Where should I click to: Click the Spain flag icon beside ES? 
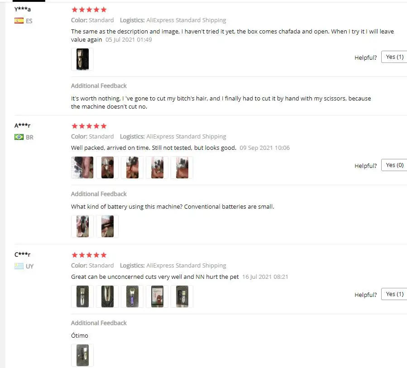pos(19,21)
